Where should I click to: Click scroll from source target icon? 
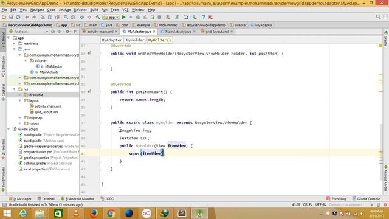53,32
